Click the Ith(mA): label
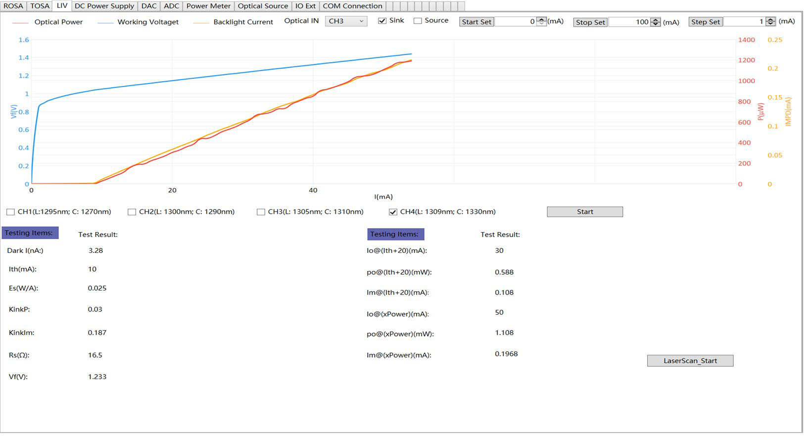The image size is (805, 436). (x=23, y=269)
